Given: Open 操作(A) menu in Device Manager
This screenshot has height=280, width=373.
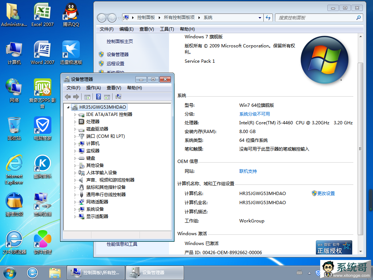Looking at the screenshot, I should (94, 88).
